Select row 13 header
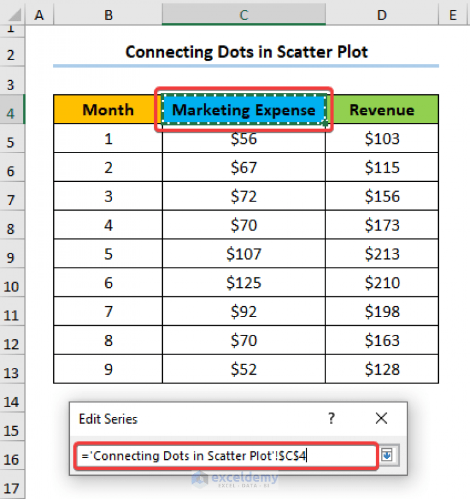 click(x=12, y=369)
